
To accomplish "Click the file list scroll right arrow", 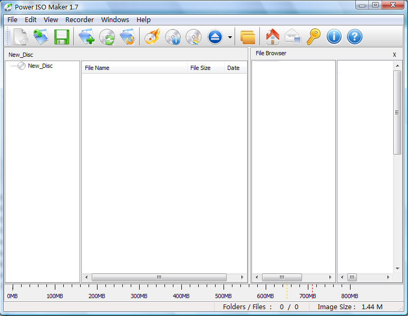I will [242, 277].
